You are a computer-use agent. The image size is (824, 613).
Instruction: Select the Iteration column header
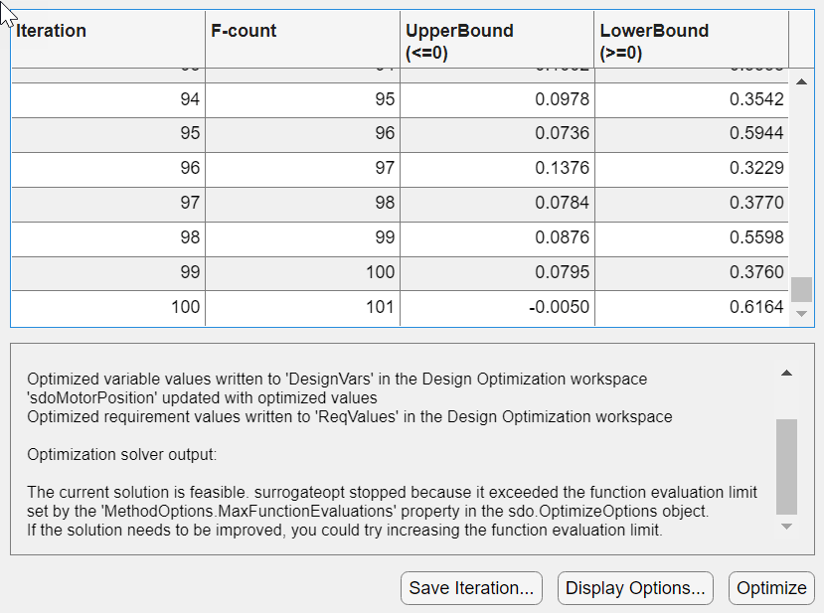108,40
